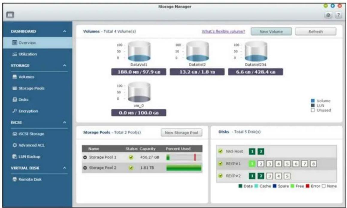Maximize the Storage Manager window
Screen dimensions: 347x208
pyautogui.click(x=333, y=6)
